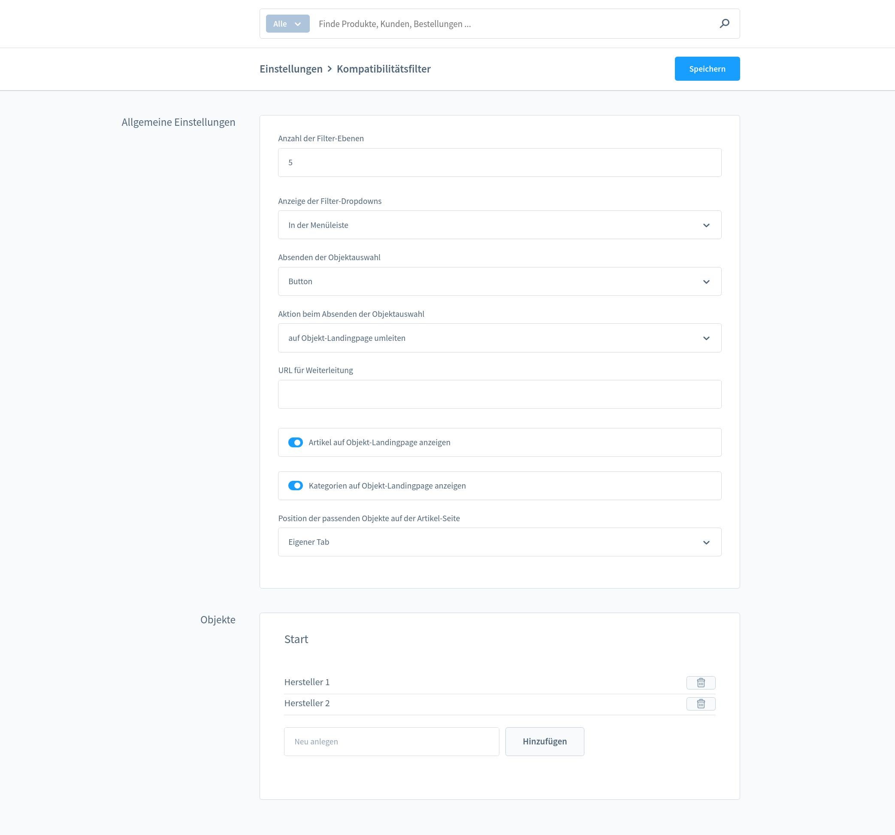Toggle 'Kategorien auf Objekt-Landingpage anzeigen' switch

pyautogui.click(x=295, y=486)
